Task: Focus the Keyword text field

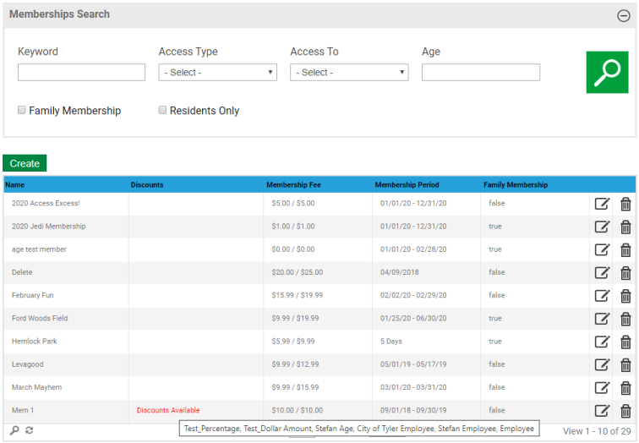Action: point(81,73)
